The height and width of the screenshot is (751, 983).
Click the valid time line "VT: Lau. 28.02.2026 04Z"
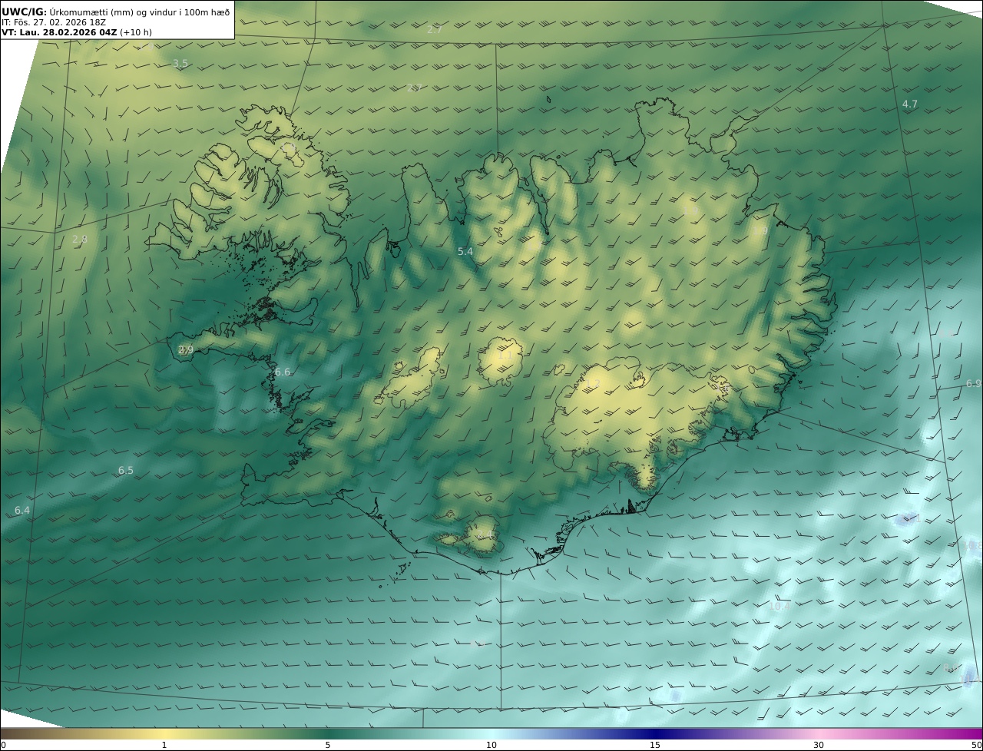pos(59,33)
